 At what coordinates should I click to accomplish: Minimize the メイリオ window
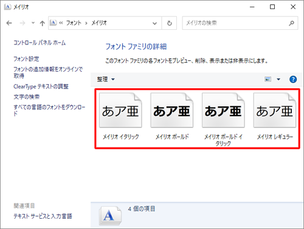tap(252, 7)
